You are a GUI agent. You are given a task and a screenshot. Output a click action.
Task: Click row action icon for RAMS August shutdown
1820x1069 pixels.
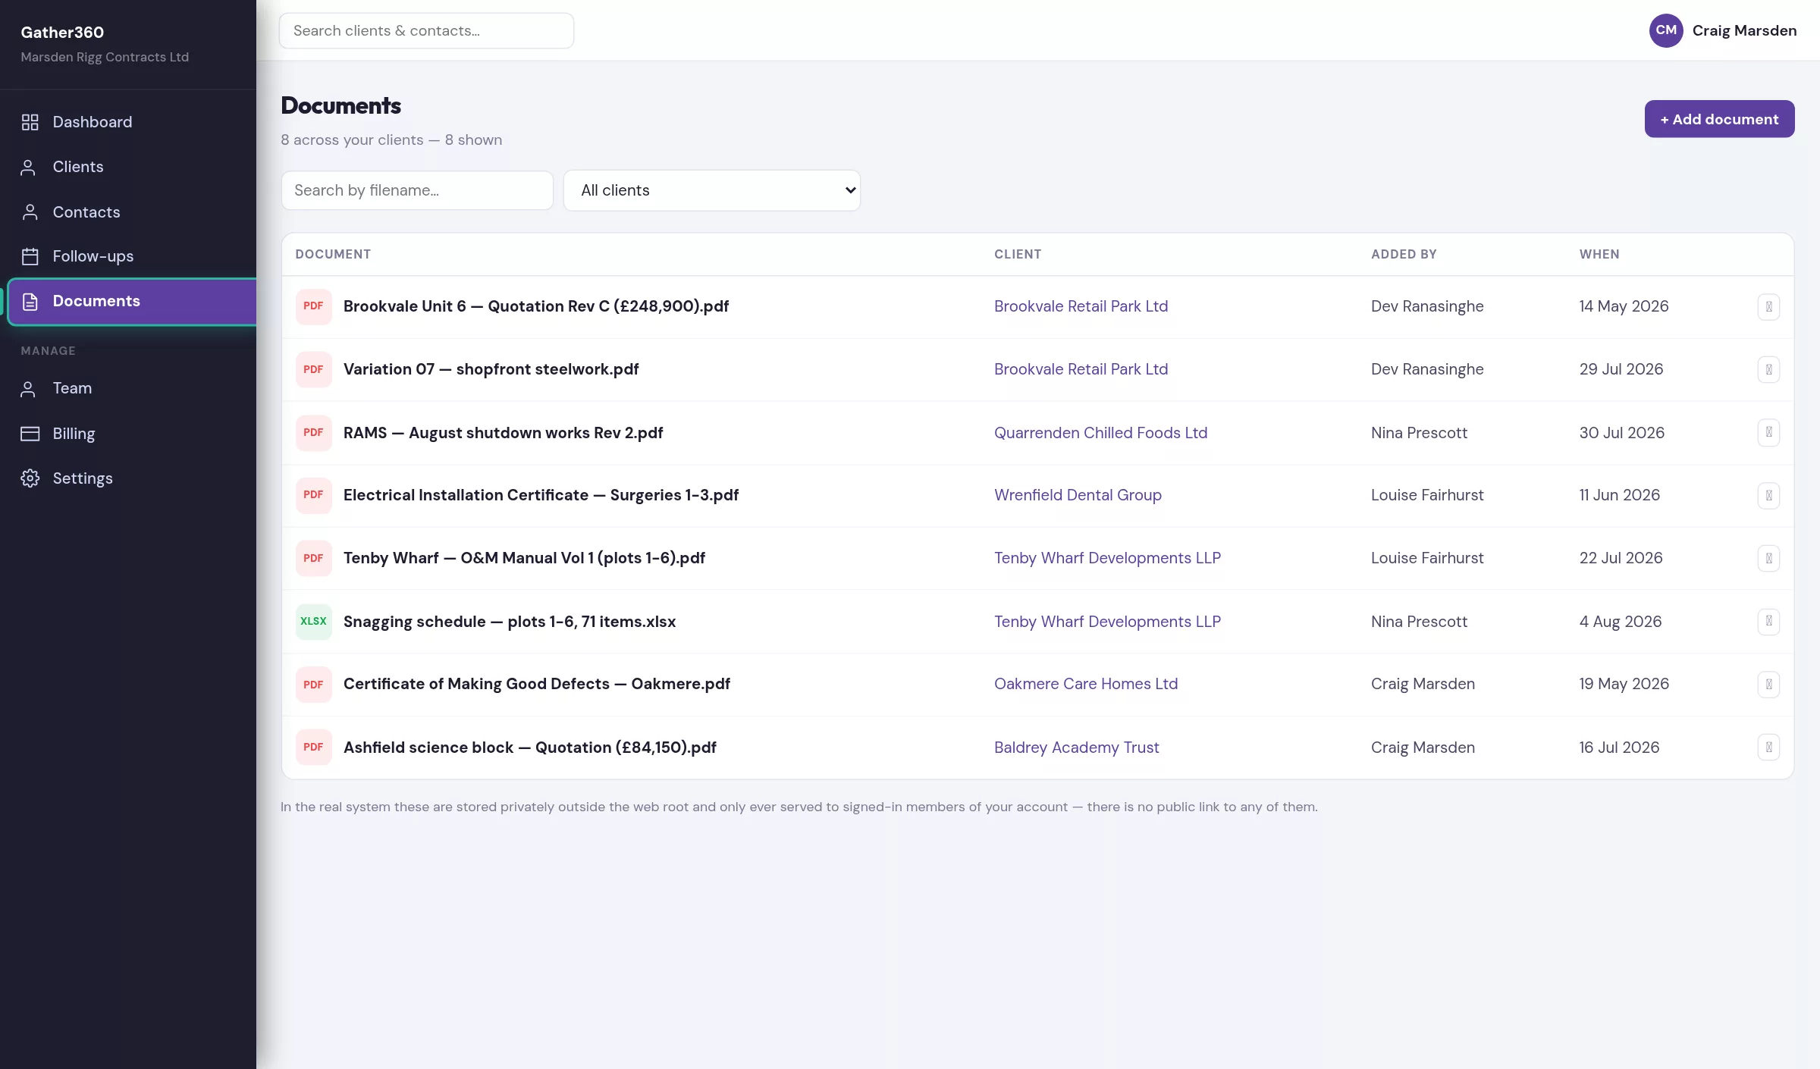coord(1768,433)
